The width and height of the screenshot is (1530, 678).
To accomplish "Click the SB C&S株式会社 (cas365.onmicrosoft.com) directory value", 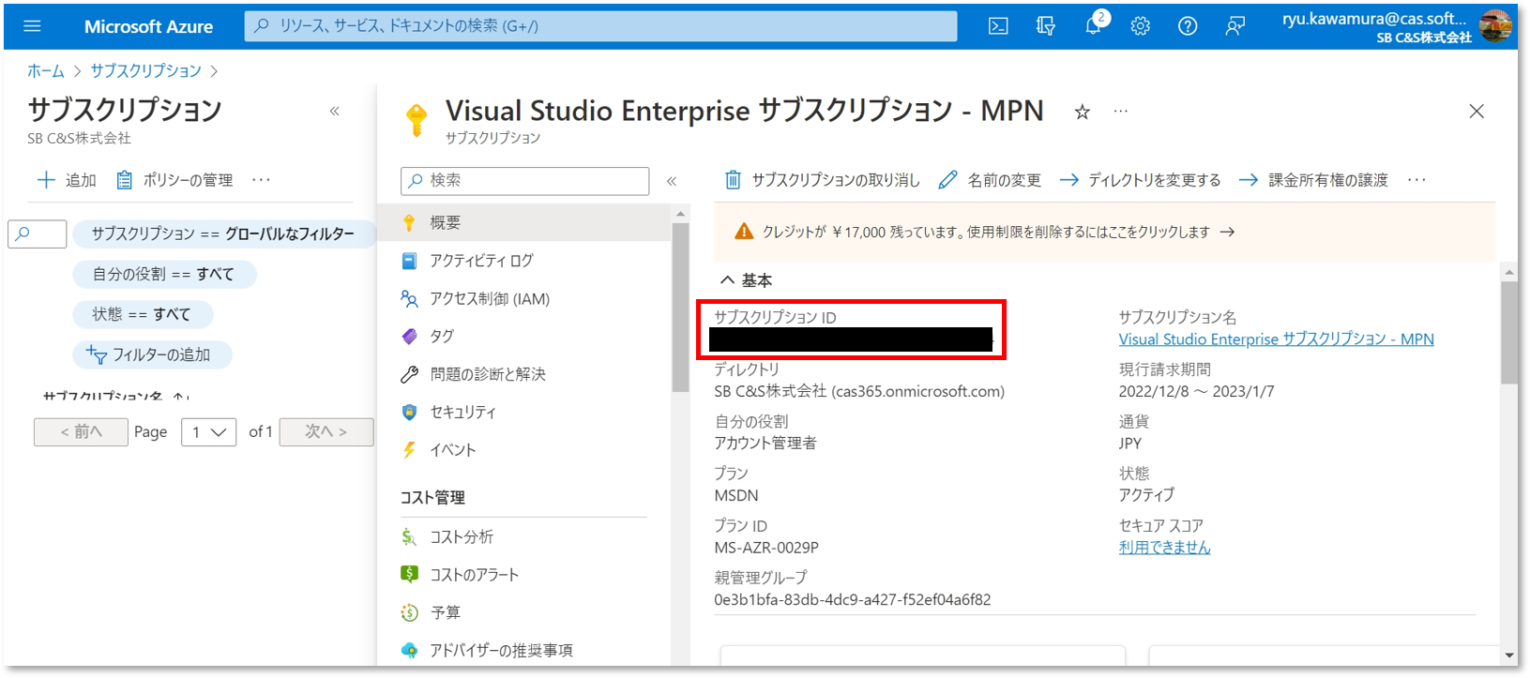I will pyautogui.click(x=859, y=392).
